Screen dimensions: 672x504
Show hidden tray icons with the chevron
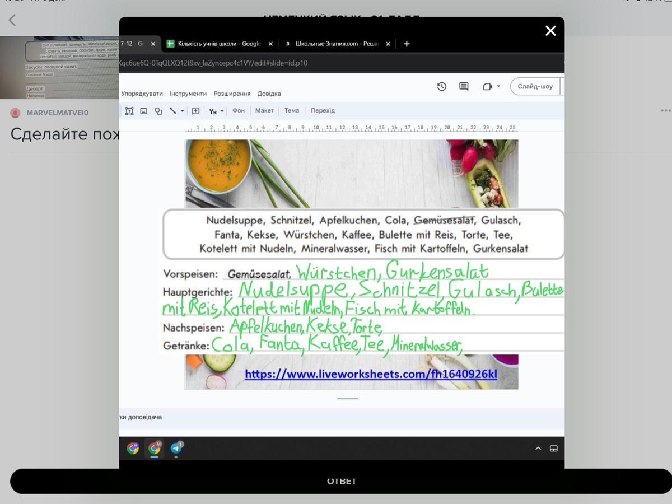tap(538, 449)
